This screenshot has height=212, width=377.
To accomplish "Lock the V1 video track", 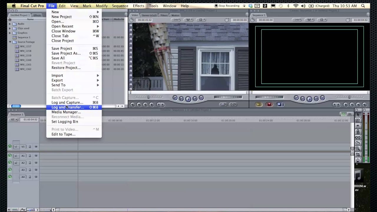I will click(30, 147).
